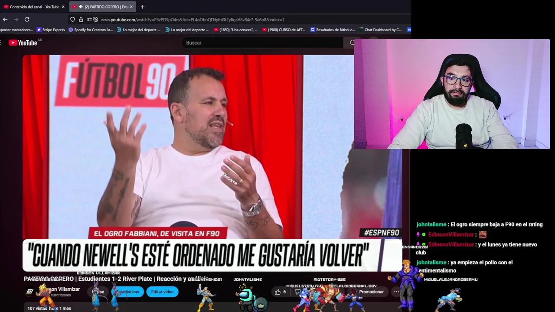This screenshot has height=312, width=555.
Task: Open 'Resultados de fútbol' bookmark
Action: 333,30
